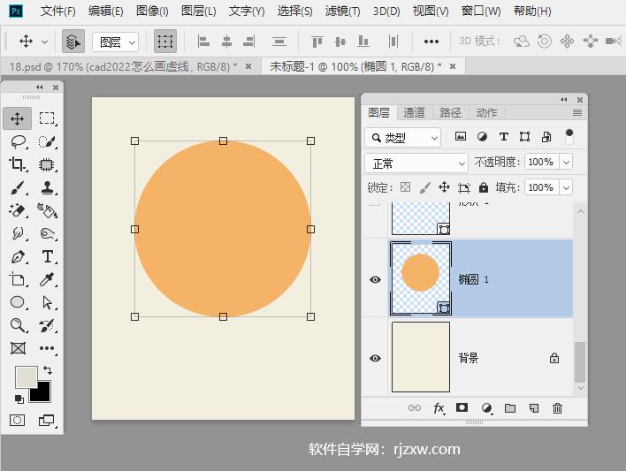
Task: Select the 背景 layer thumbnail
Action: [x=420, y=357]
